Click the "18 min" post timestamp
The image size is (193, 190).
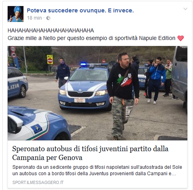click(x=34, y=18)
